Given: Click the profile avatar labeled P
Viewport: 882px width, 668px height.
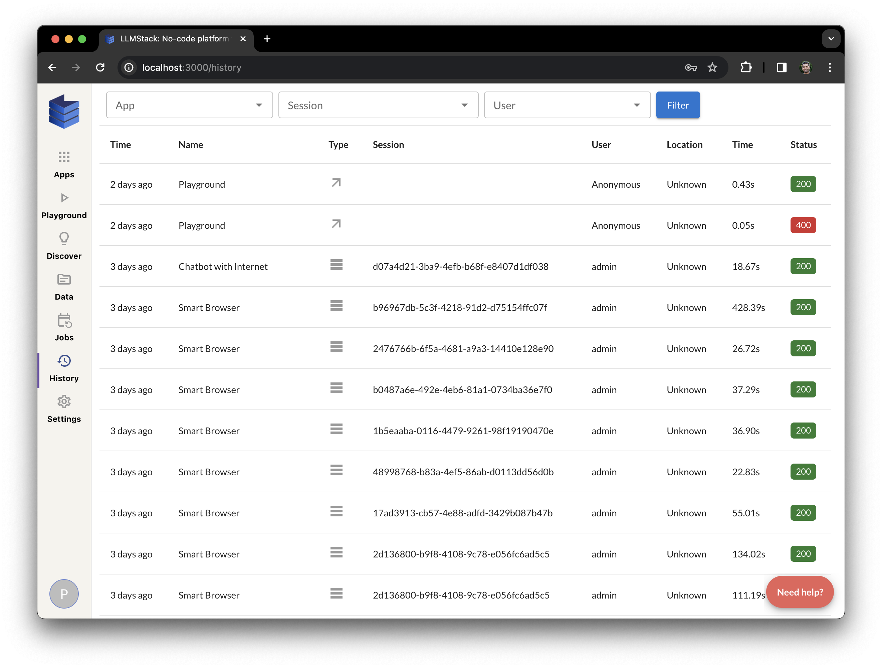Looking at the screenshot, I should click(x=64, y=594).
